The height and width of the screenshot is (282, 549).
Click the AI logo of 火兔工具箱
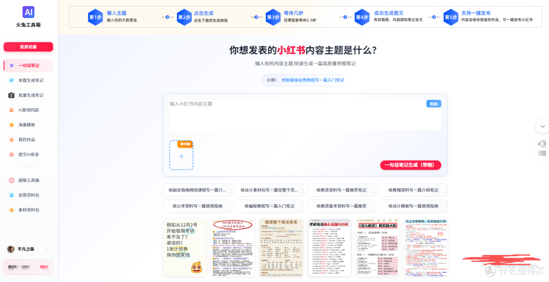(x=28, y=12)
